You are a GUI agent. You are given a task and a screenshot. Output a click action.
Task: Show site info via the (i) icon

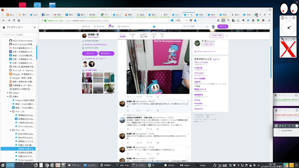(42, 21)
